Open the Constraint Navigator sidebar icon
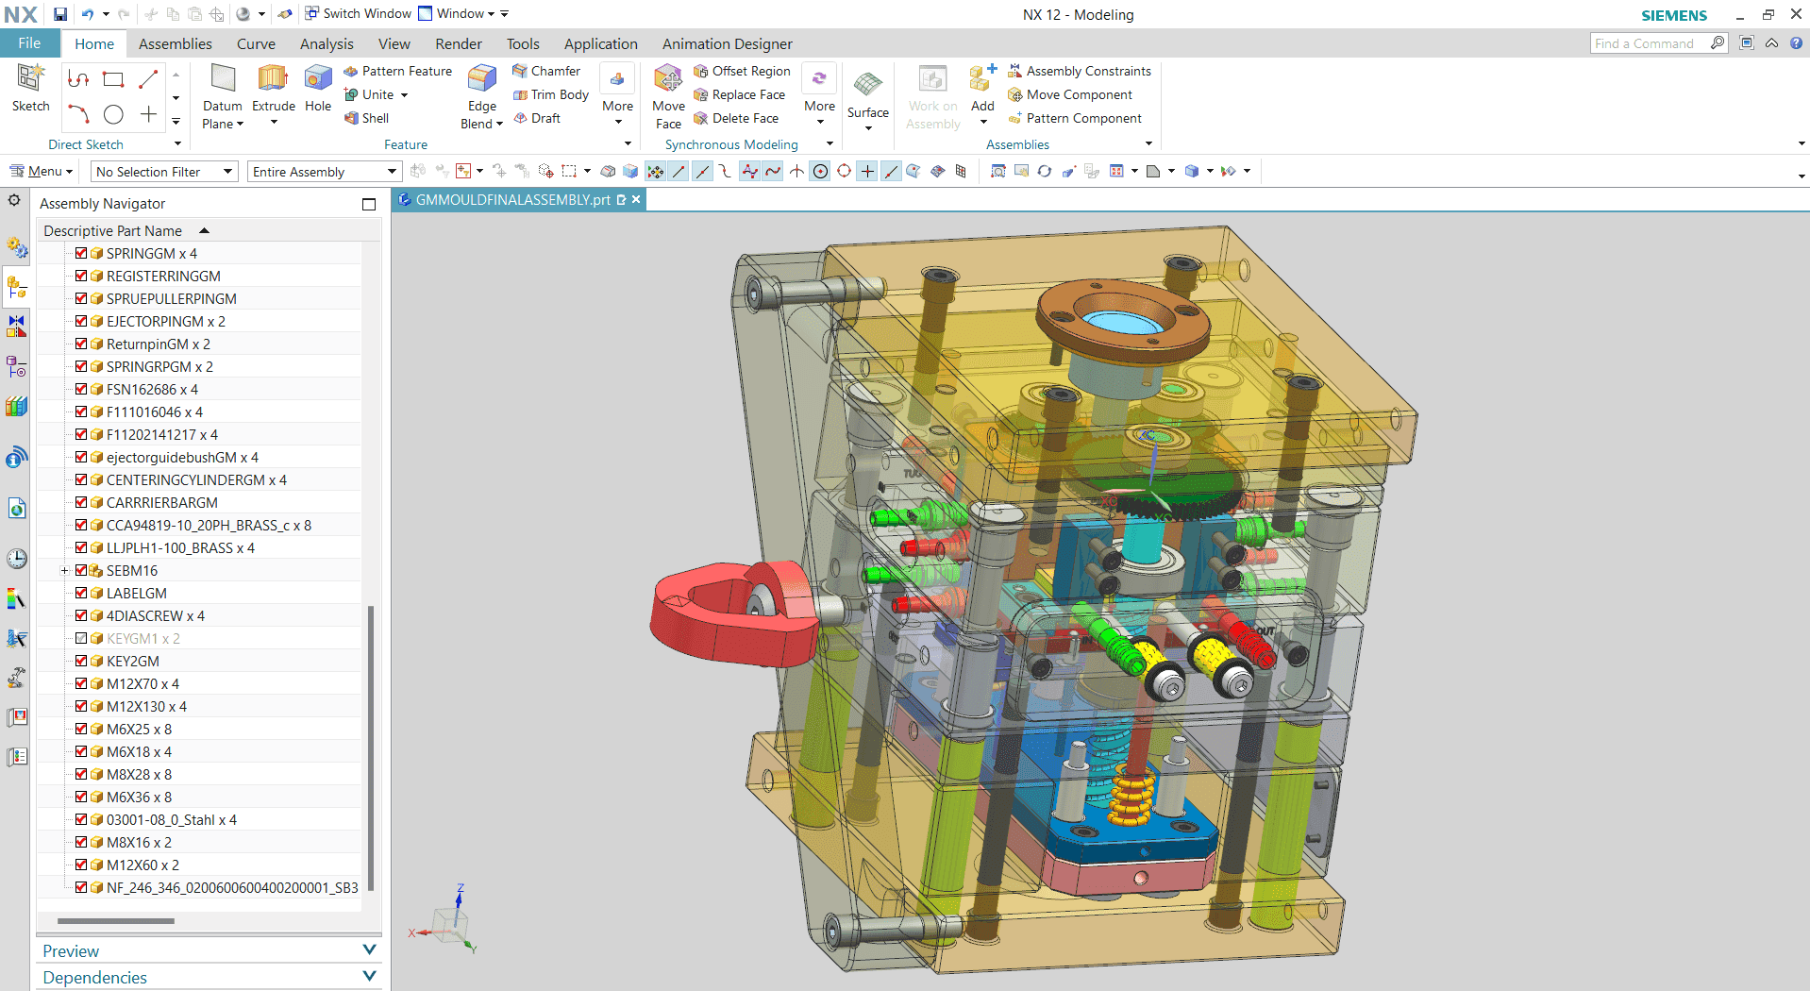The width and height of the screenshot is (1810, 991). (17, 326)
